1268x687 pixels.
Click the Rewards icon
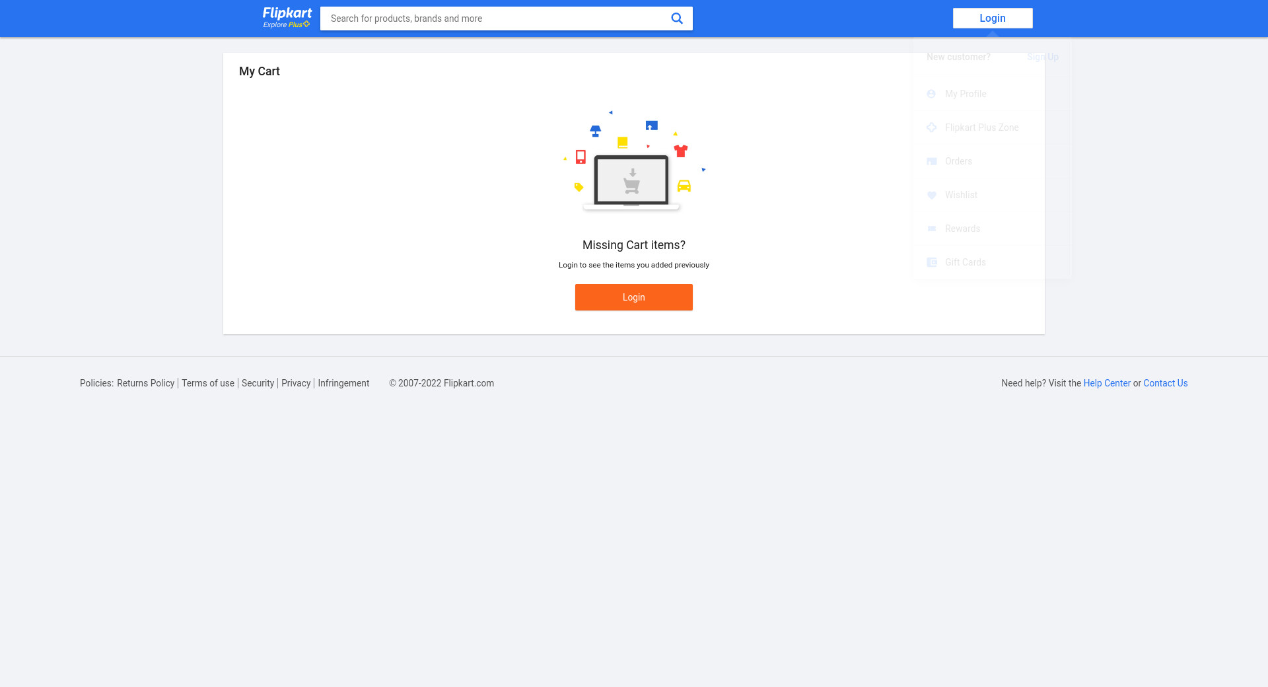tap(931, 229)
